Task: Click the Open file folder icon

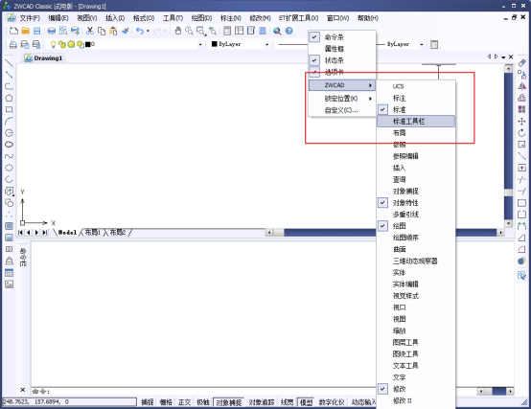Action: (25, 31)
